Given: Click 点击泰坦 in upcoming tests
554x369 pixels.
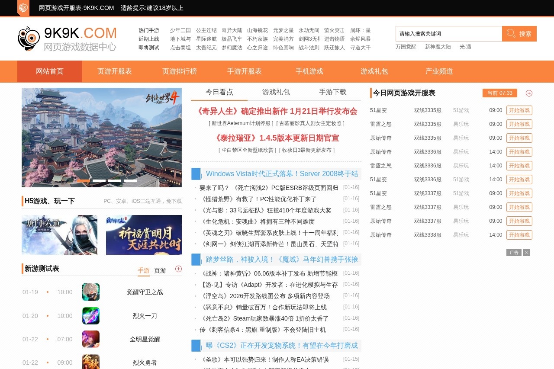Looking at the screenshot, I should 180,48.
